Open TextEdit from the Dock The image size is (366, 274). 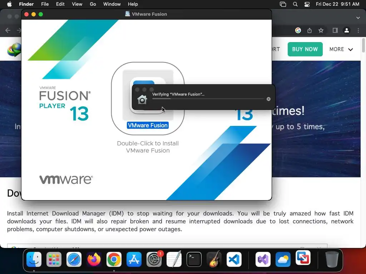coord(174,259)
